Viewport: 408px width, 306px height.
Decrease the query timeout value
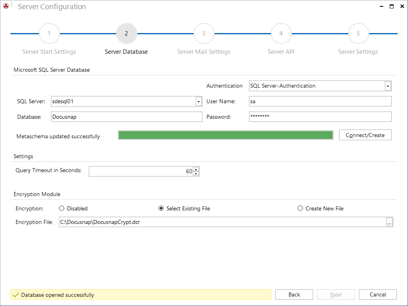pyautogui.click(x=196, y=174)
